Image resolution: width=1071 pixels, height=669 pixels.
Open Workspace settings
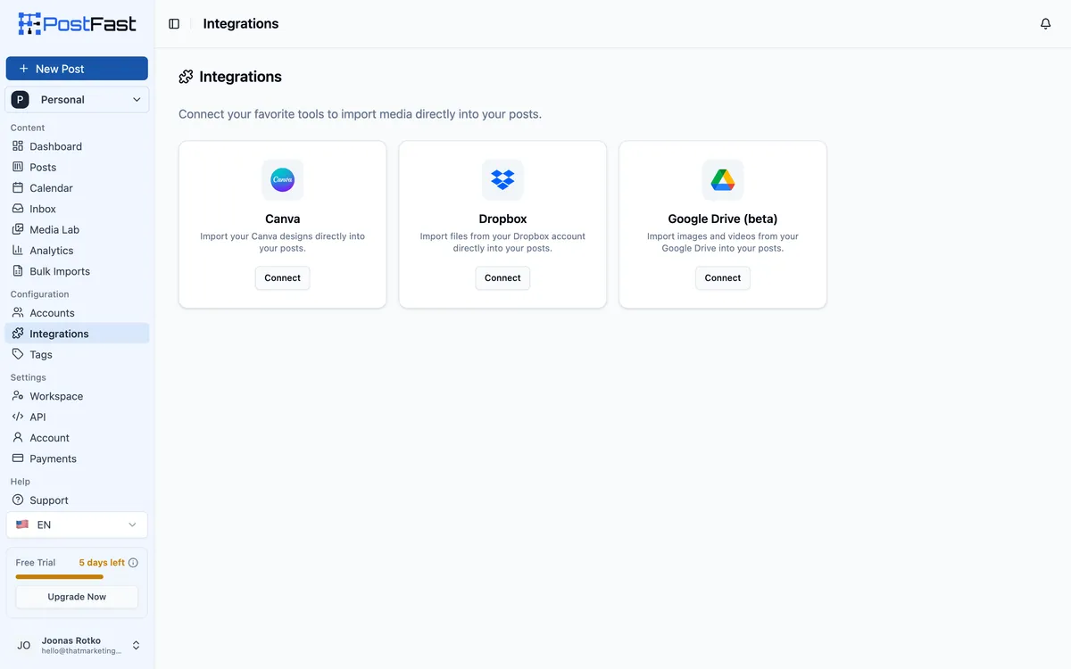[77, 396]
